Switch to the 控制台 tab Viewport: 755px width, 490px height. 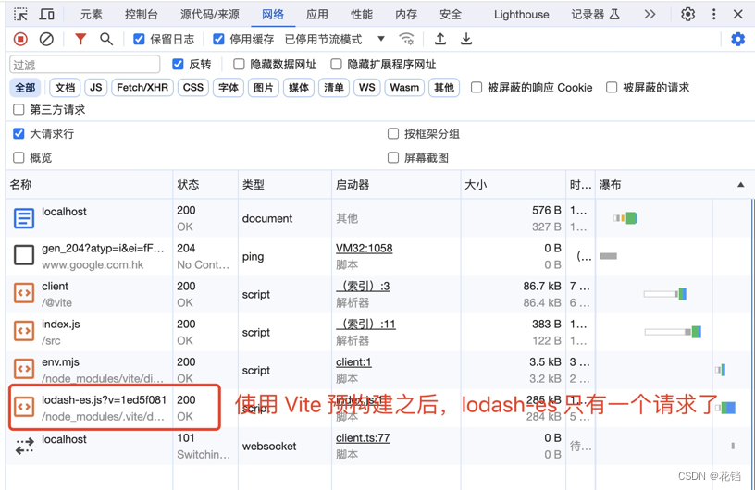[141, 15]
